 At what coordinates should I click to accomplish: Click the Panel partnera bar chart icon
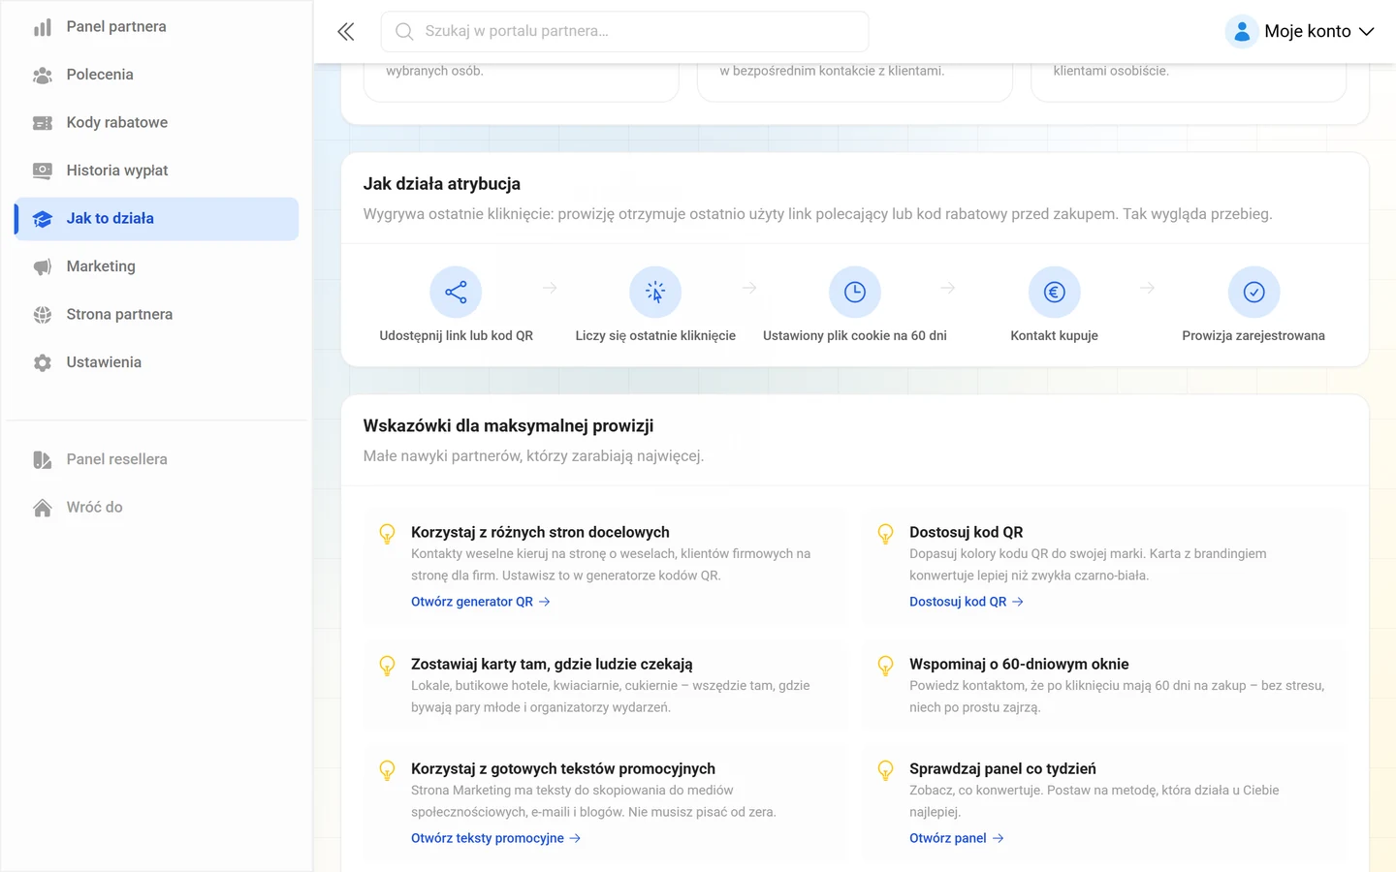43,27
